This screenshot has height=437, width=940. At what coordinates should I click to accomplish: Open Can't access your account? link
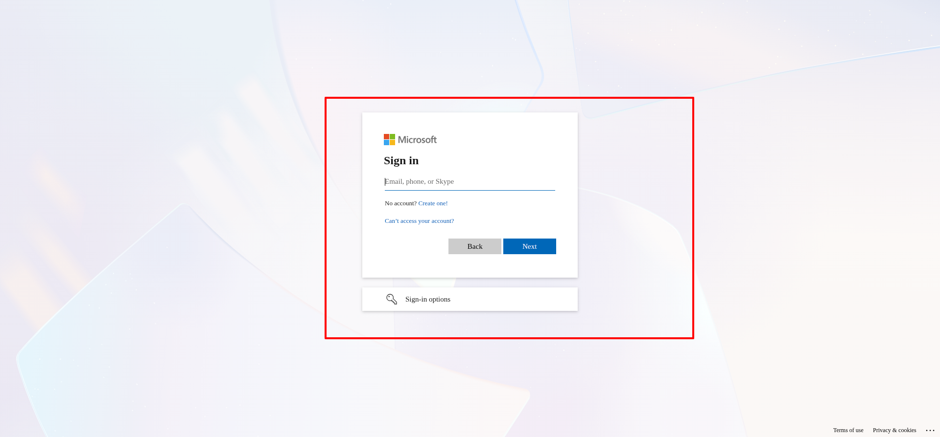pyautogui.click(x=419, y=221)
